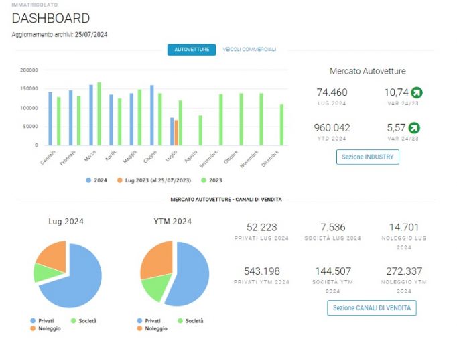Toggle Noleggio legend under YTM 2024 pie
This screenshot has height=343, width=457.
[152, 328]
